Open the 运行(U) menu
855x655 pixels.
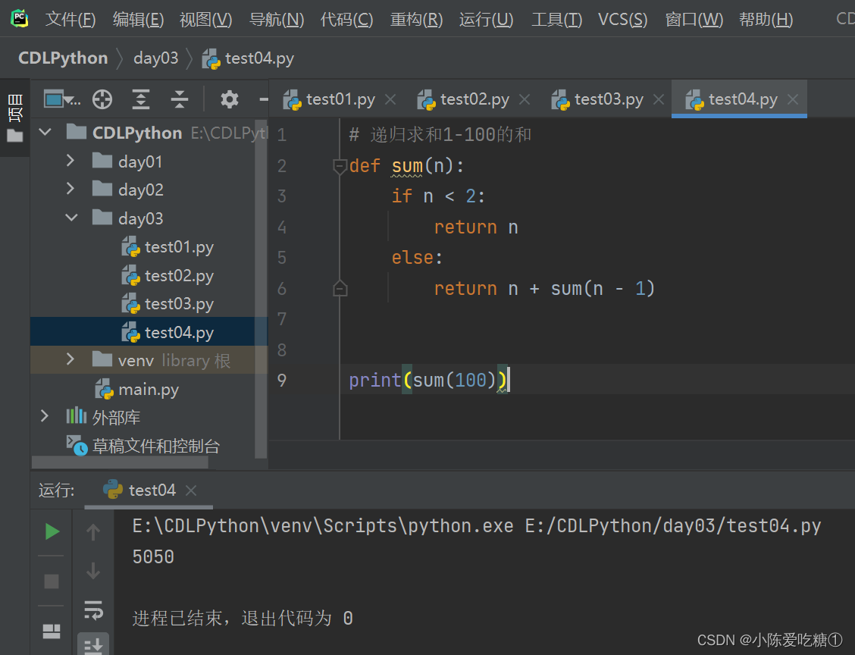[487, 20]
